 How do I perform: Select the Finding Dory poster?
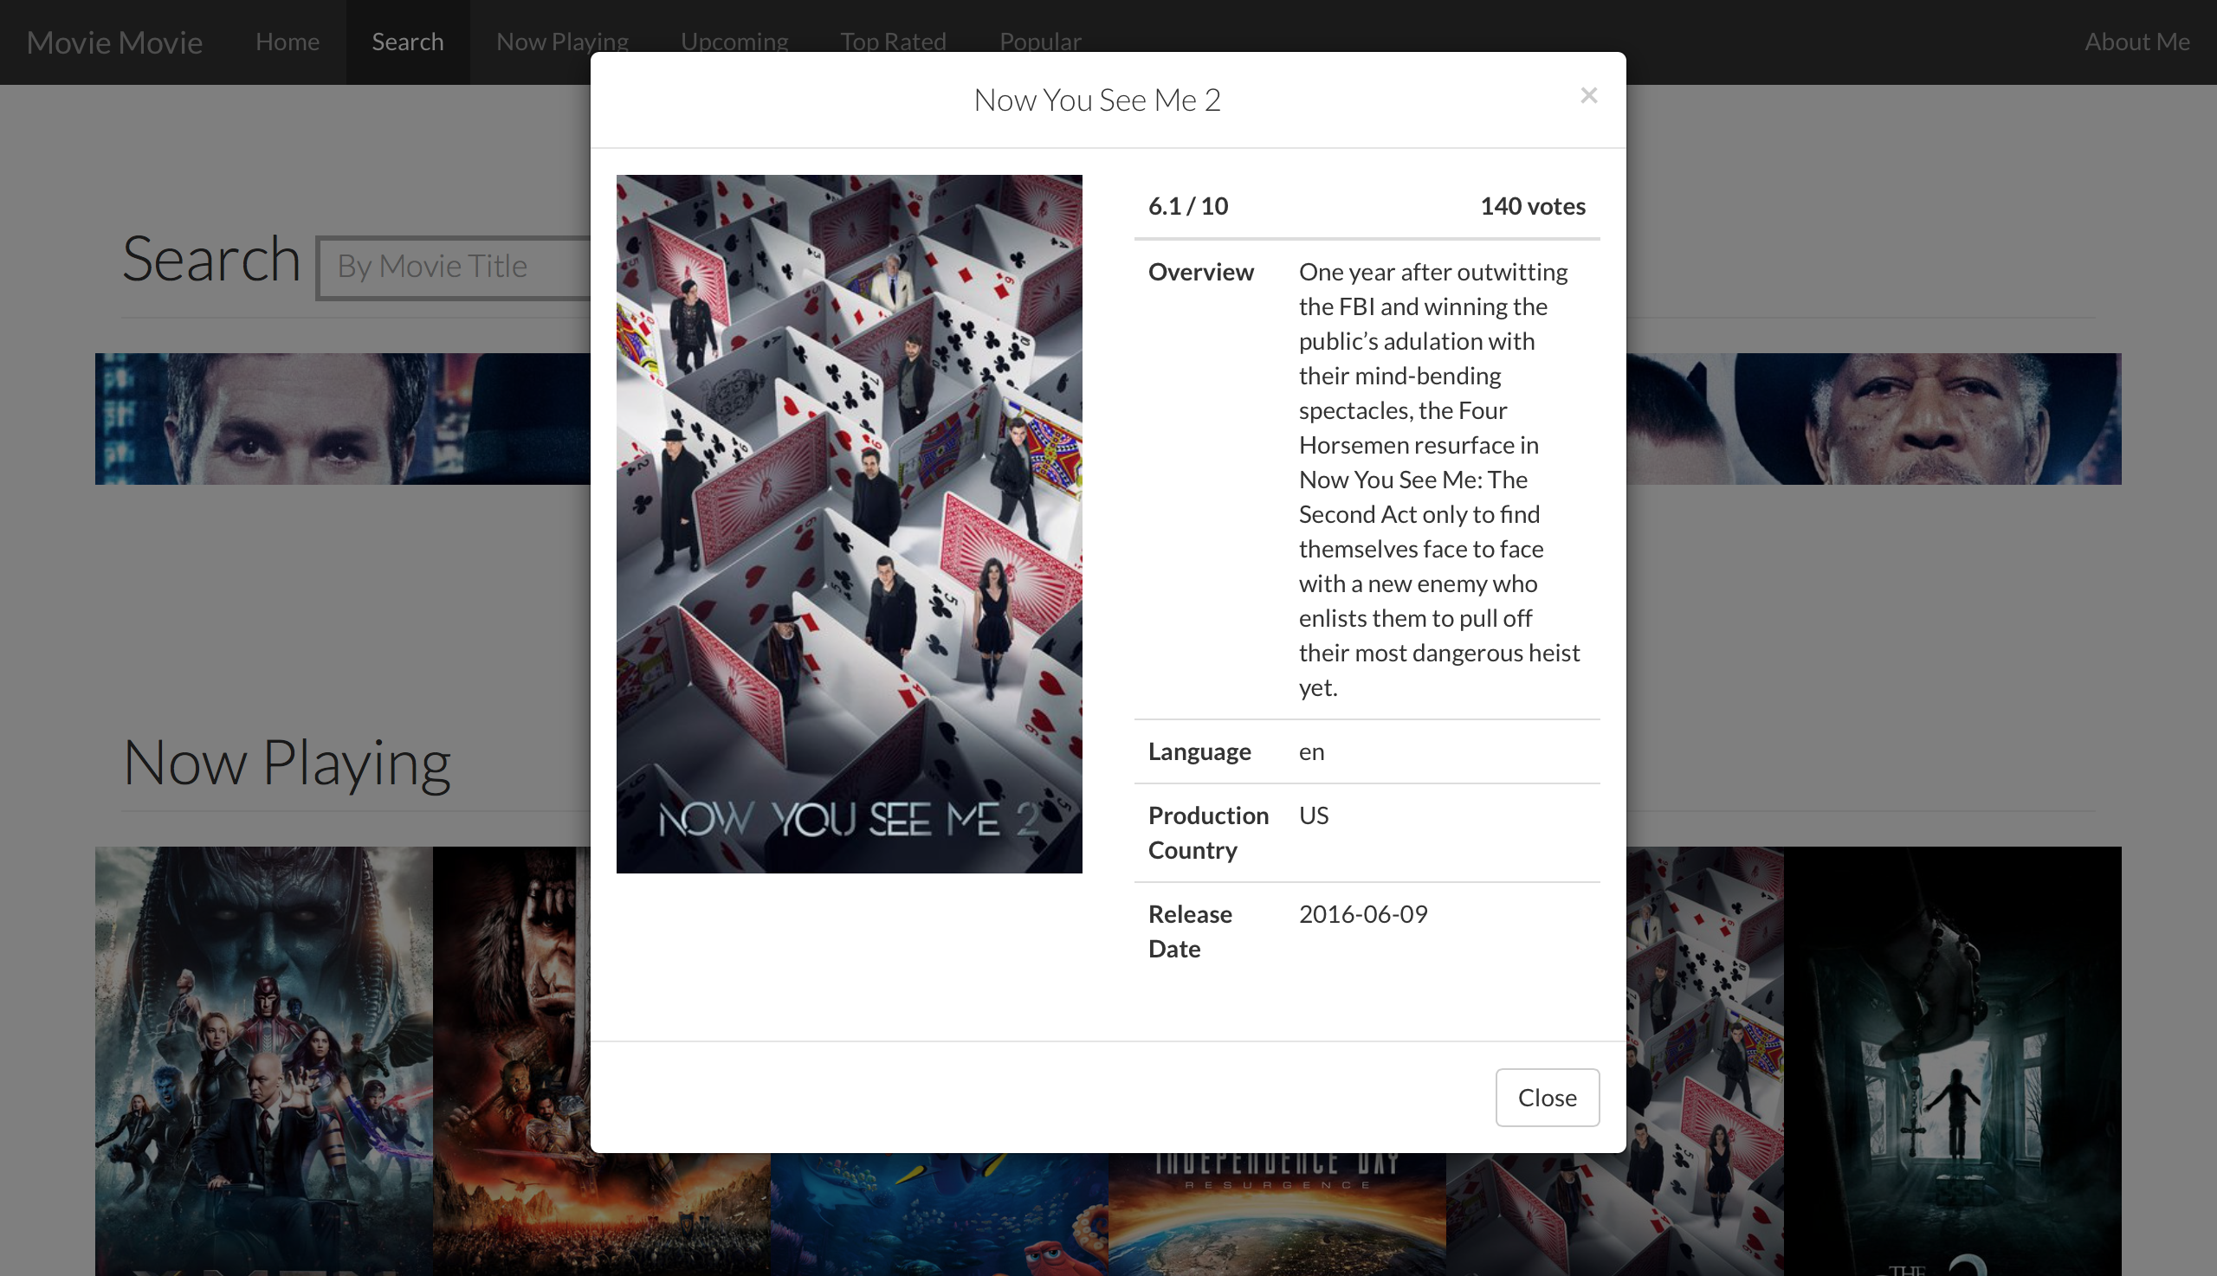[x=939, y=1215]
